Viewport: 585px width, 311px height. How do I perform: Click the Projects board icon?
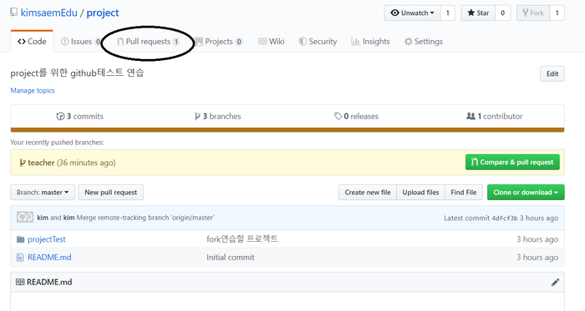(x=199, y=42)
